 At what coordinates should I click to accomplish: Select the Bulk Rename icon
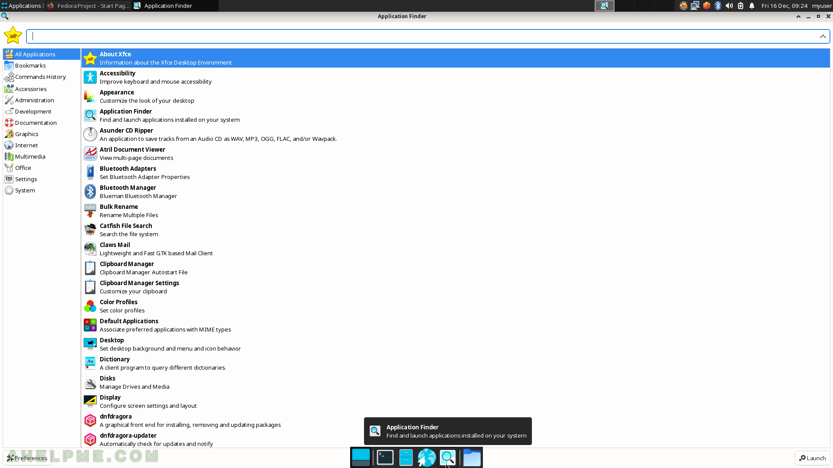pos(90,211)
